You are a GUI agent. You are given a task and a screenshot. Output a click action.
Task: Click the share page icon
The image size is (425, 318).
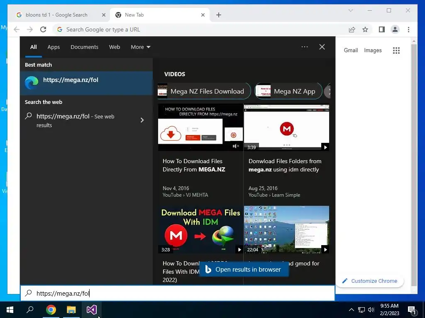pos(352,29)
